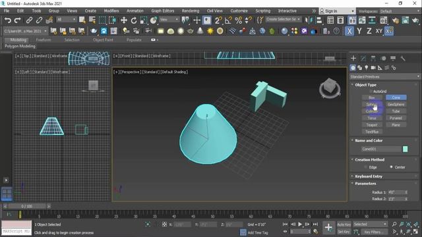The image size is (422, 237).
Task: Enable the AutoGrid checkbox
Action: point(371,92)
